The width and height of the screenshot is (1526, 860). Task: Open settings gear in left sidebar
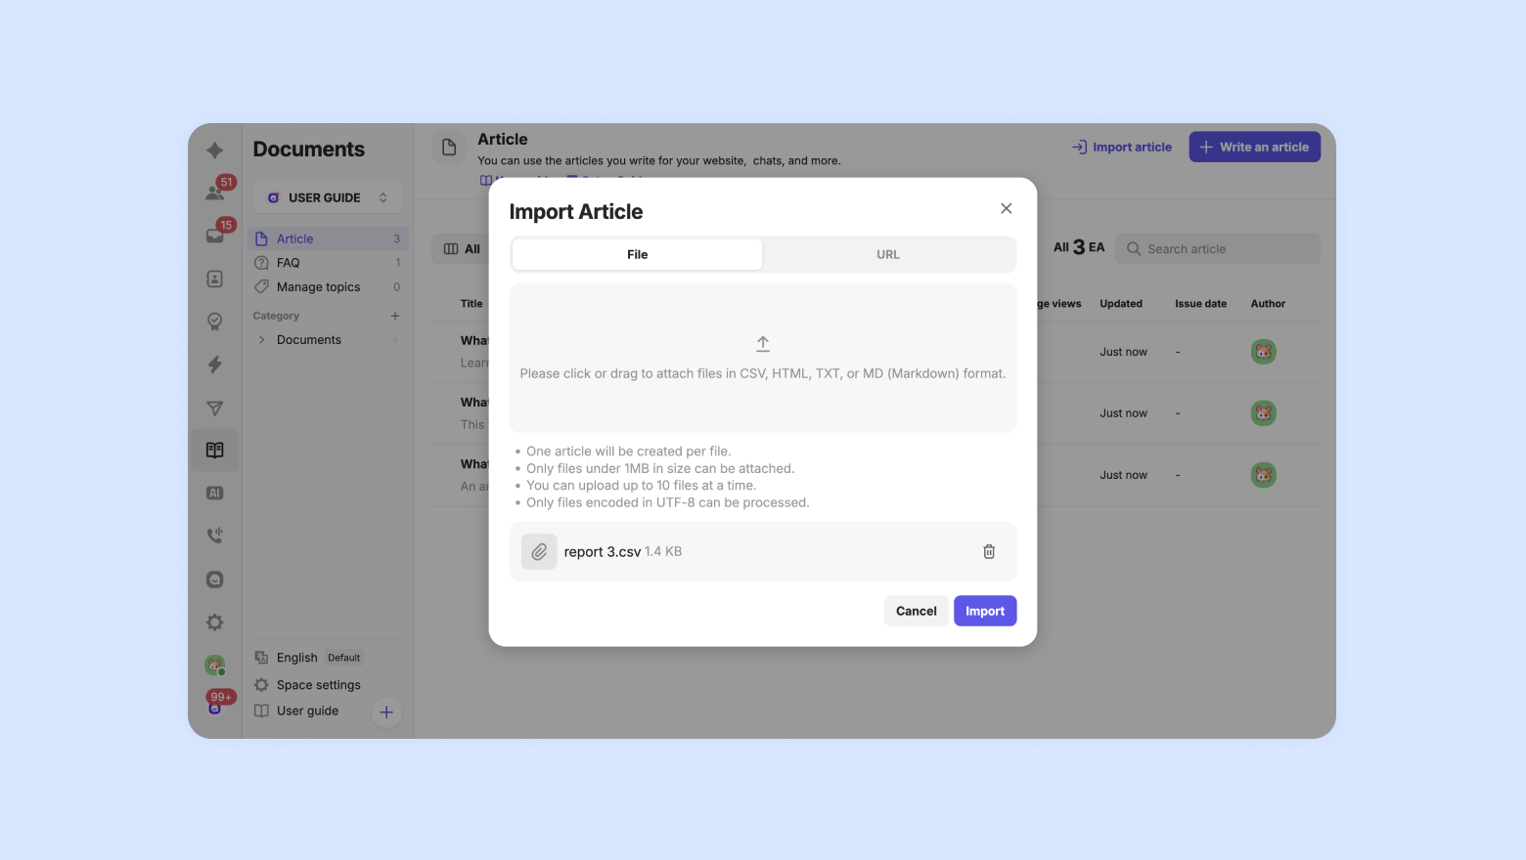click(215, 623)
